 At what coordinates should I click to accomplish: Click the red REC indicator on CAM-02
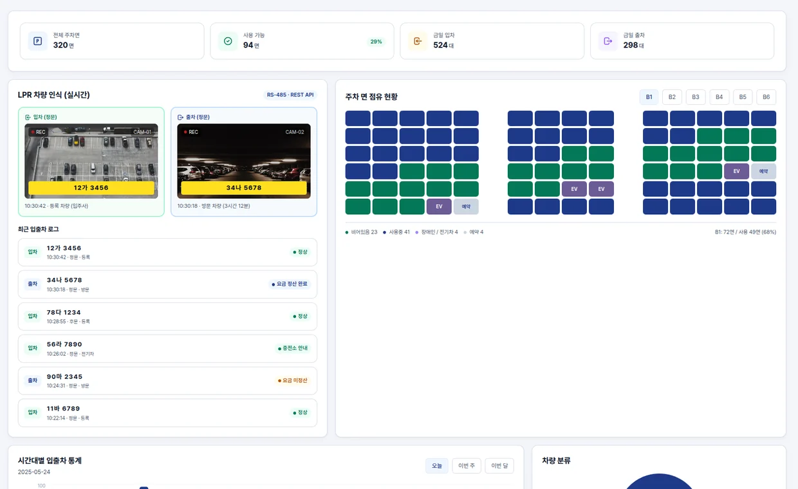(x=190, y=132)
